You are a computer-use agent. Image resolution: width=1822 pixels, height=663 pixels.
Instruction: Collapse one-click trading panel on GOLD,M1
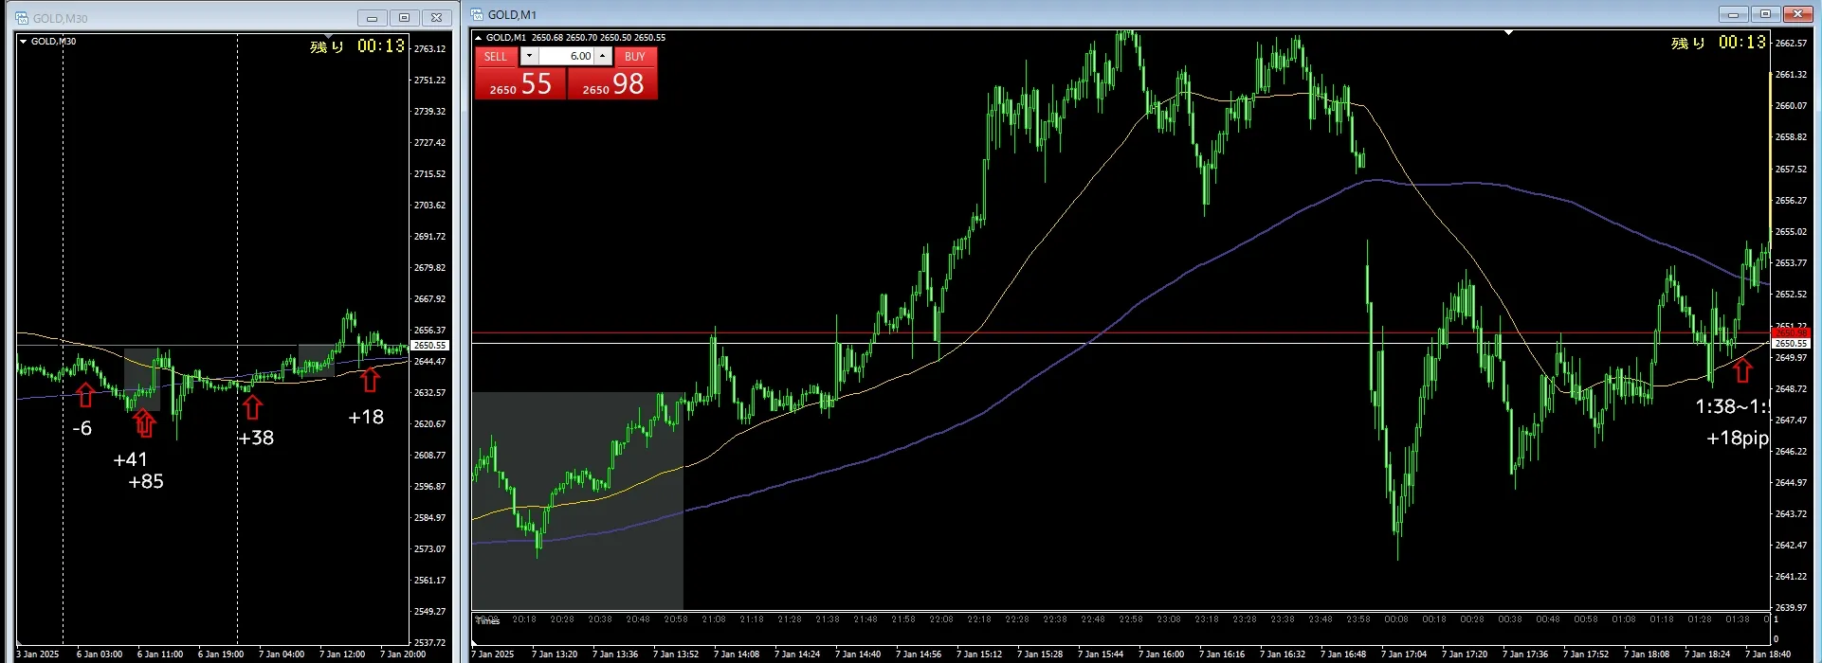tap(479, 38)
